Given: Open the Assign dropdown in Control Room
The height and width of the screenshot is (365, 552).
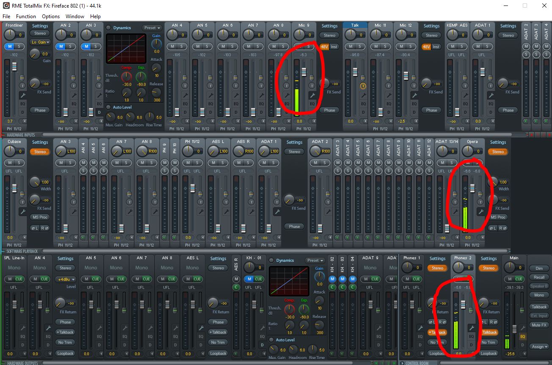Looking at the screenshot, I should point(539,347).
